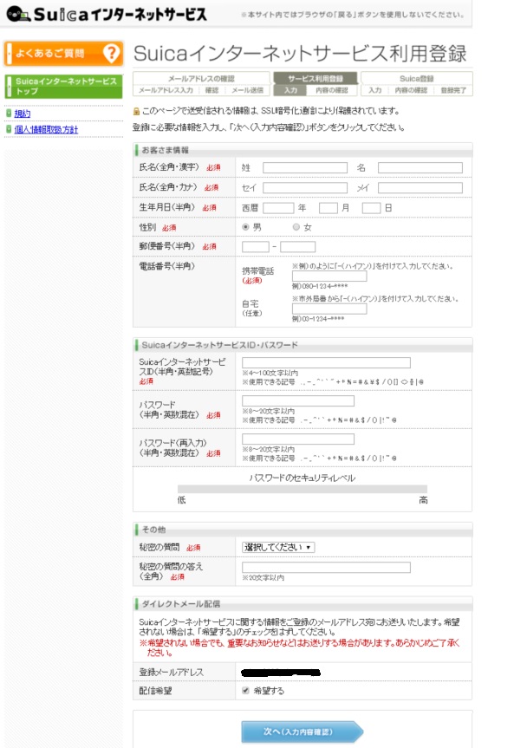Viewport: 514px width, 748px height.
Task: Focus the セイ kana field
Action: 305,187
